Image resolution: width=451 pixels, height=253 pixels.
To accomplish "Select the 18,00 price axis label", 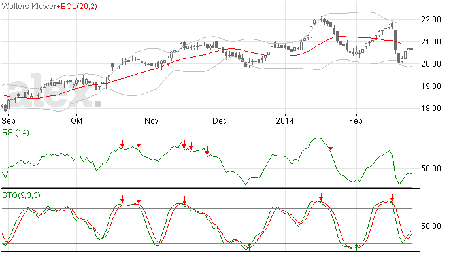I will click(431, 109).
